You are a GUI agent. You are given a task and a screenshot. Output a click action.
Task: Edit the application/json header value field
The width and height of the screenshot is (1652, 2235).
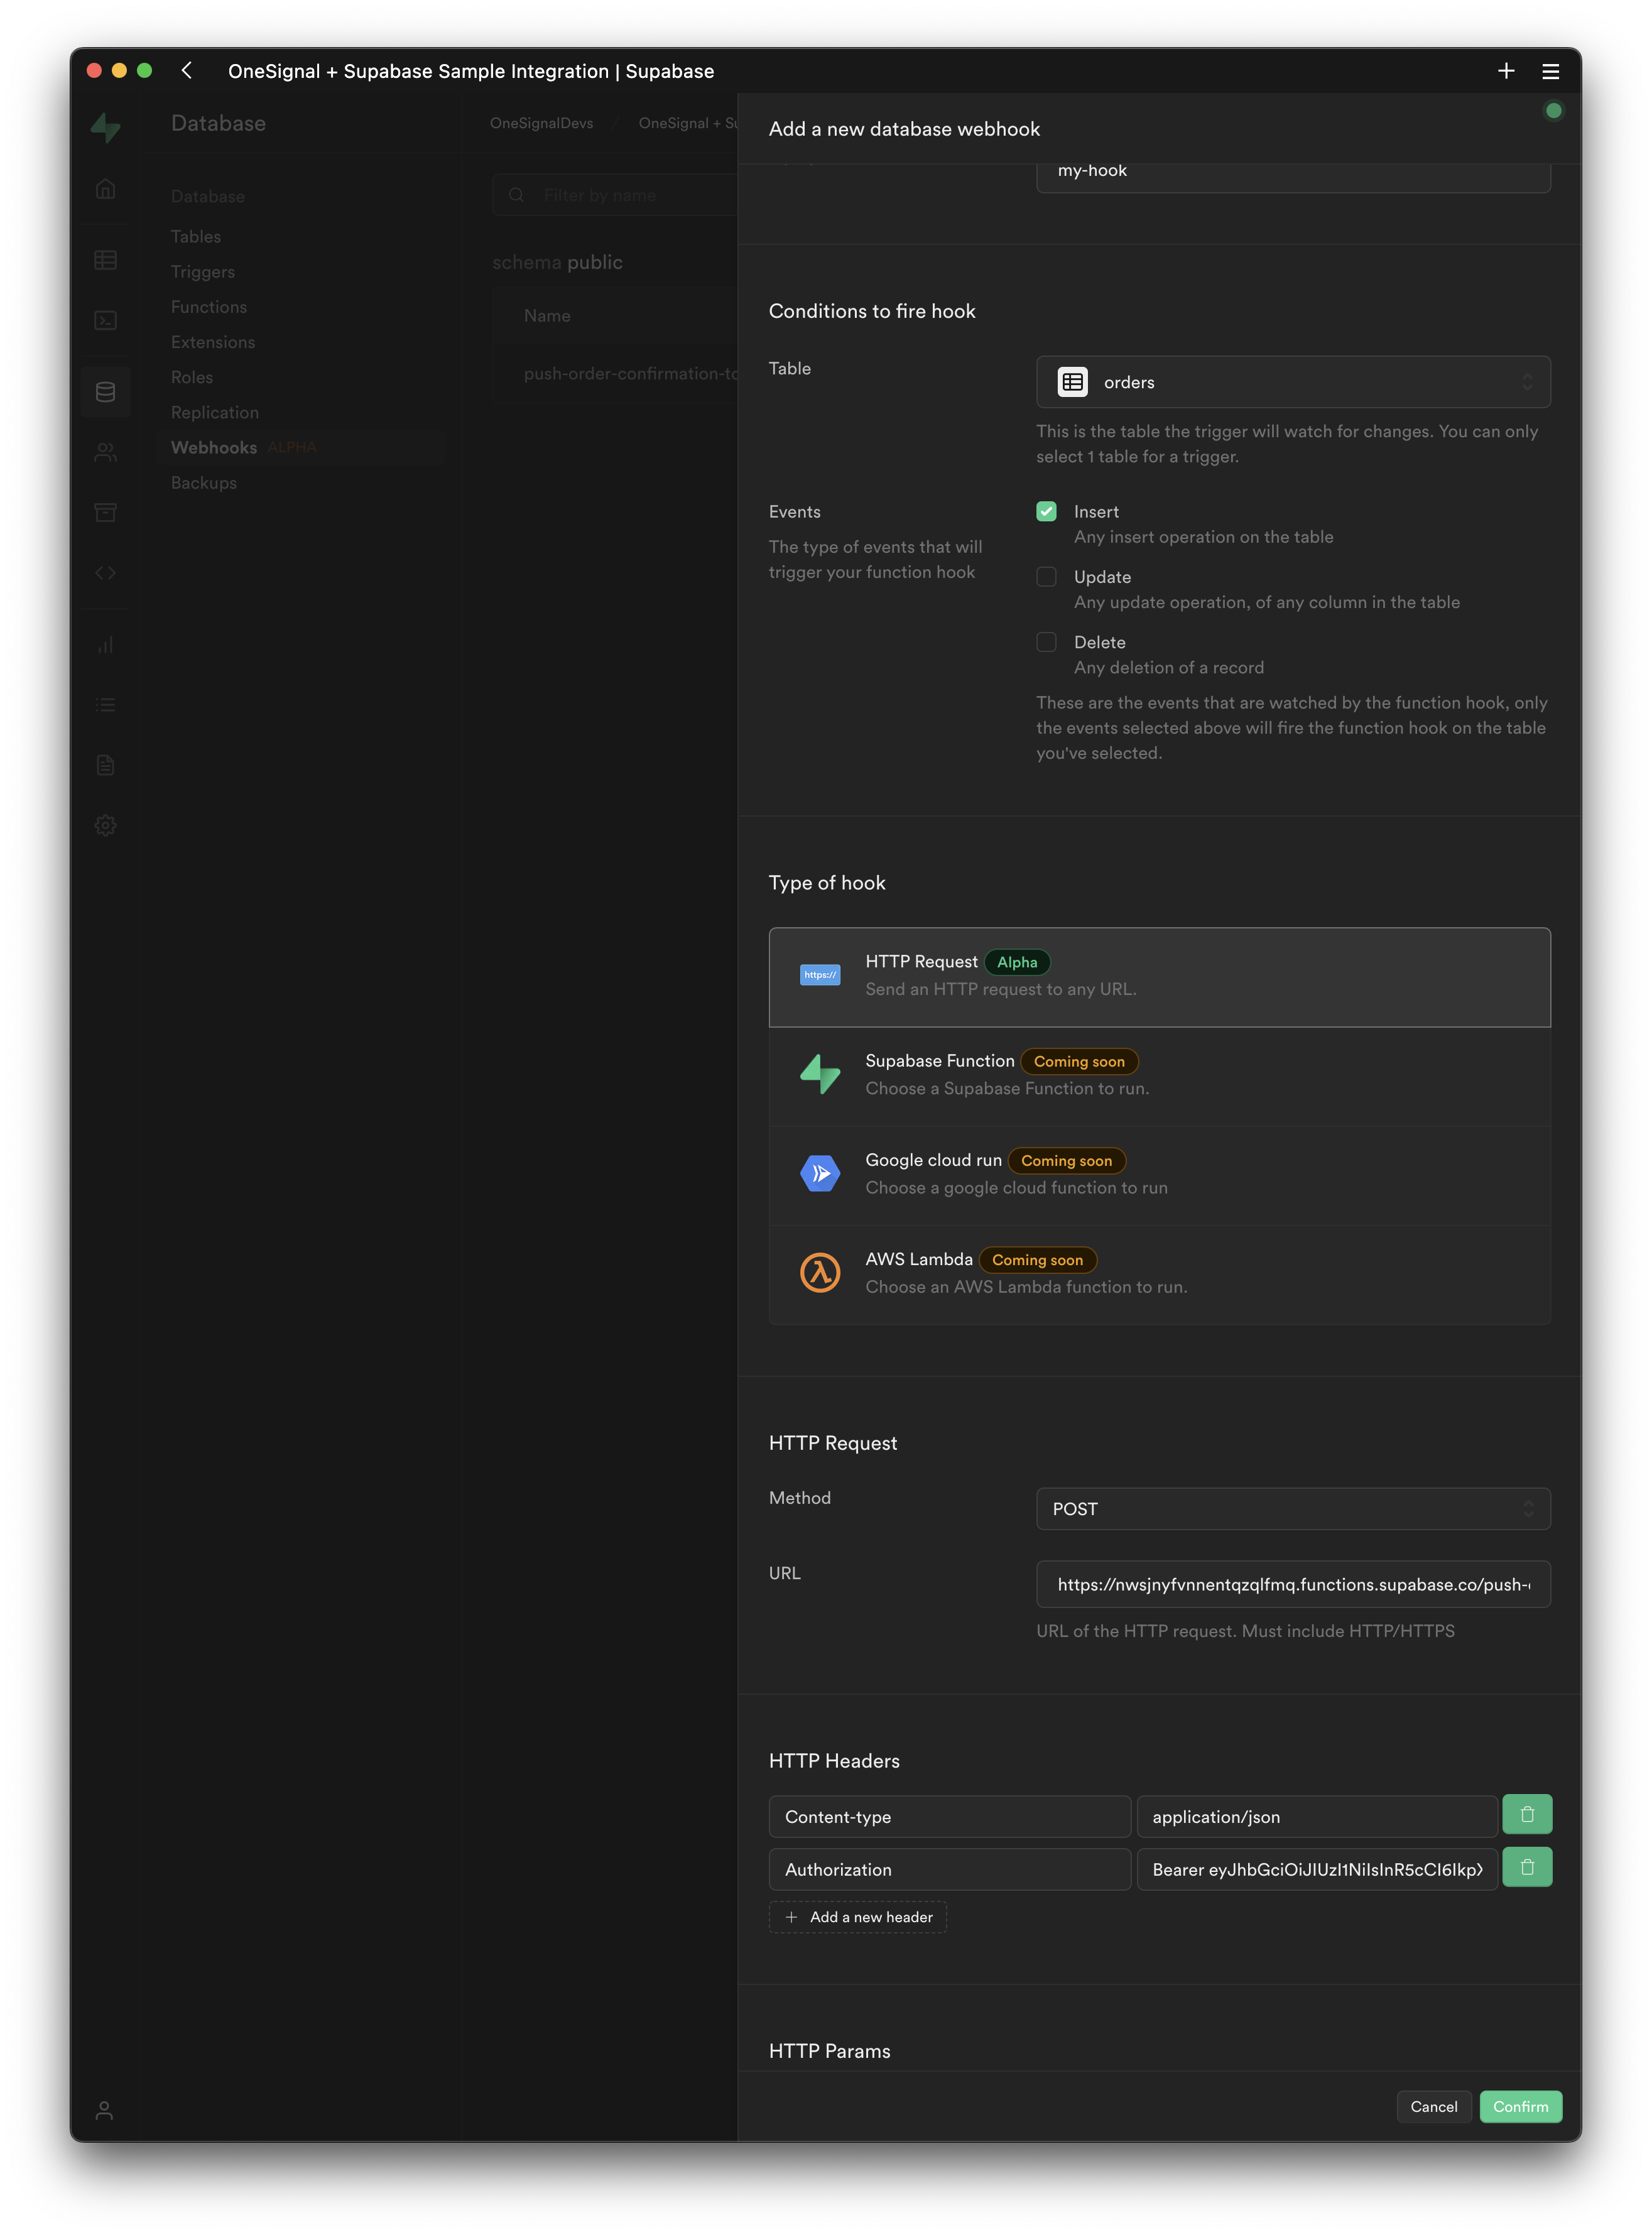(1317, 1817)
